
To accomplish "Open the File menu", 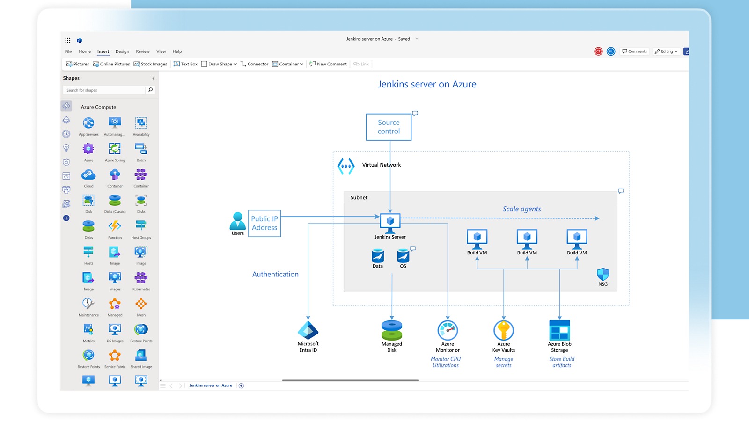I will pyautogui.click(x=68, y=51).
